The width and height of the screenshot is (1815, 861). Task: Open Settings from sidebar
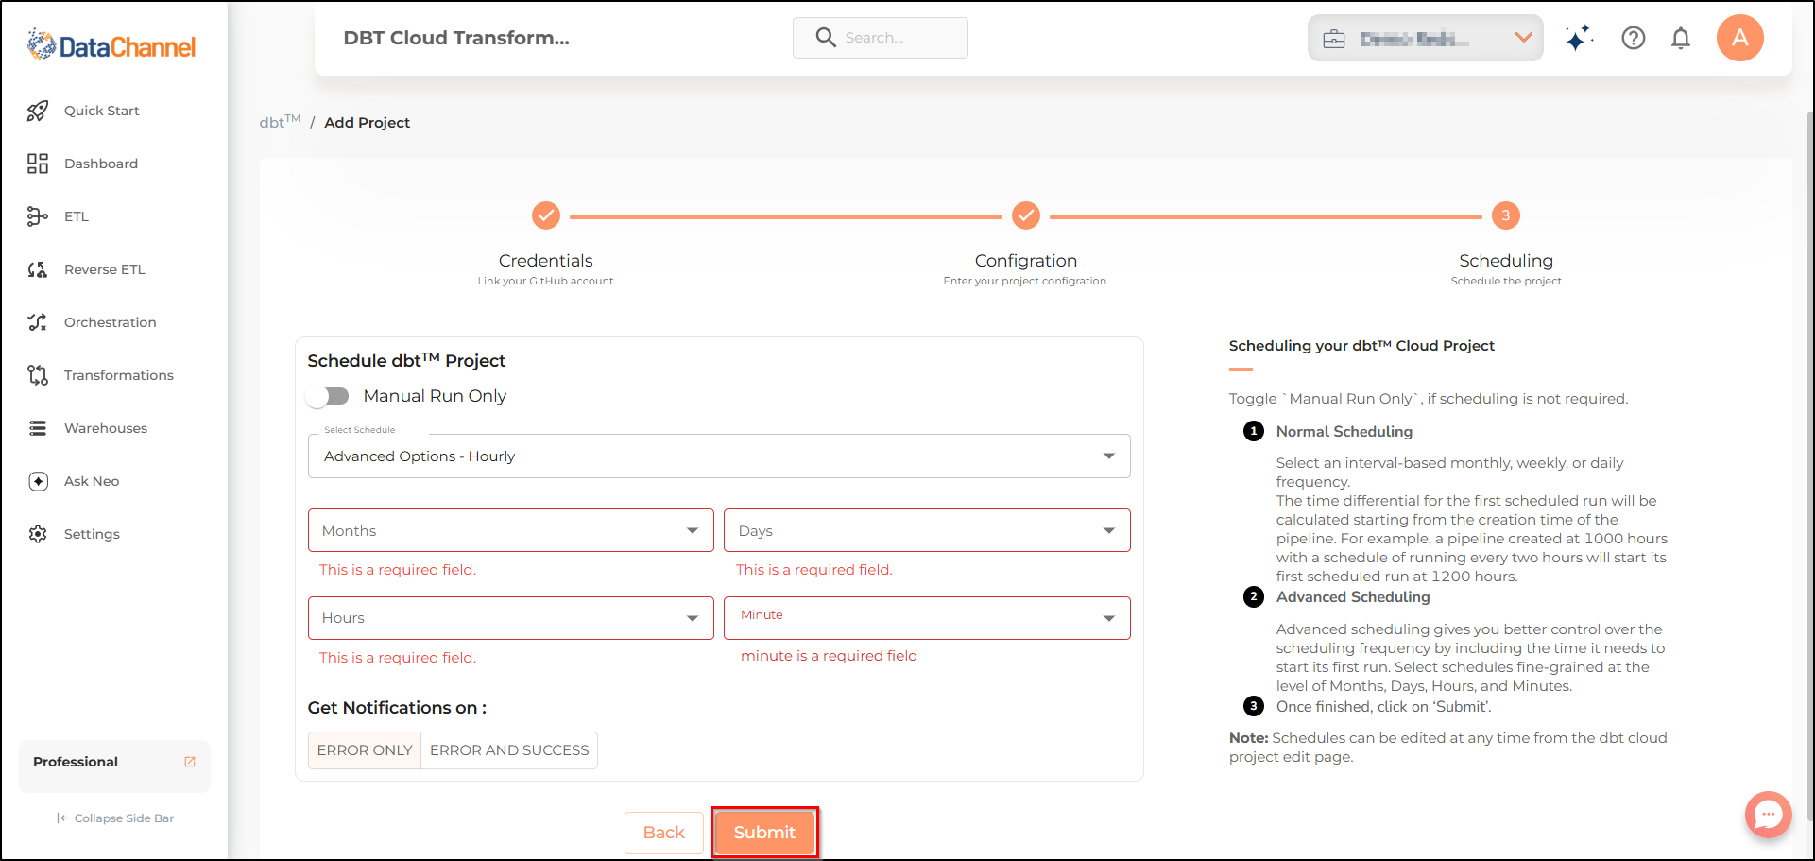[92, 534]
